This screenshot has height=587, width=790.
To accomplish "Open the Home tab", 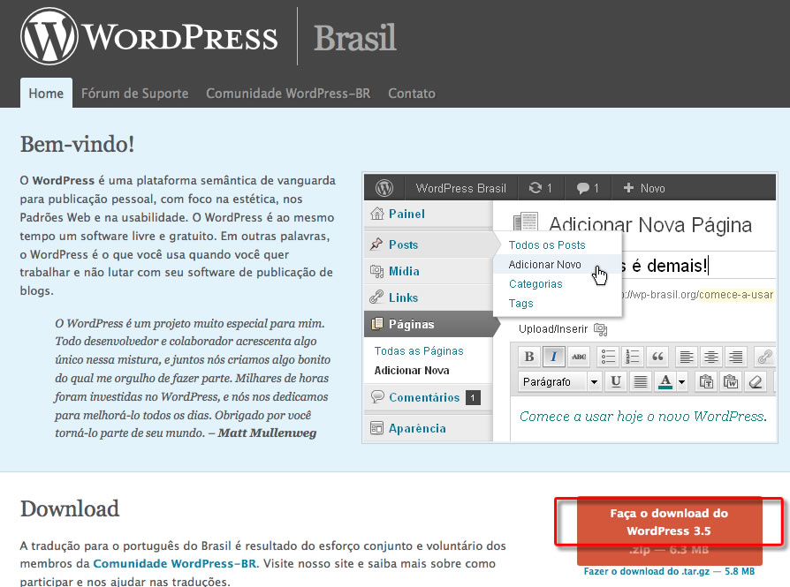I will pos(46,94).
